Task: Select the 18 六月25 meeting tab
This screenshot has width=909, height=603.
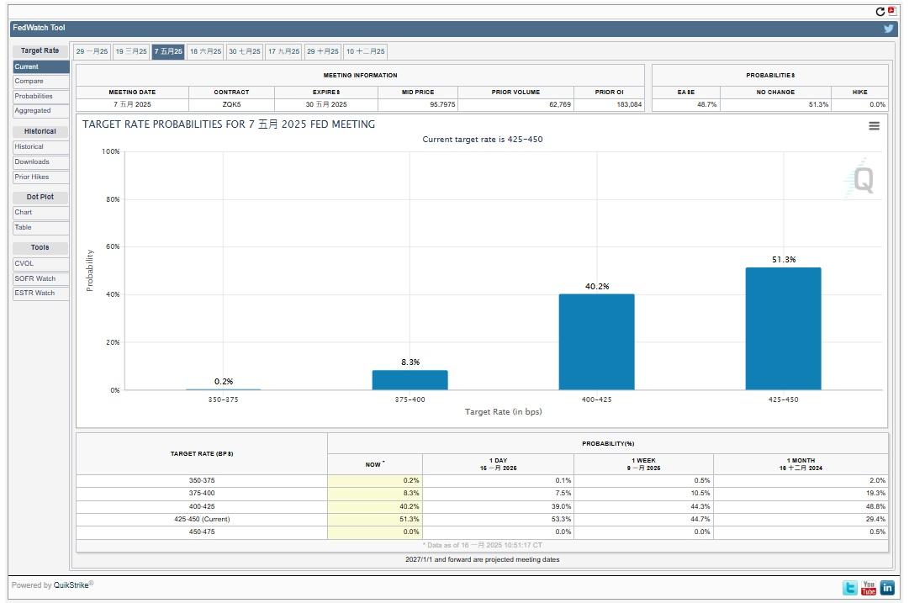Action: click(x=205, y=51)
